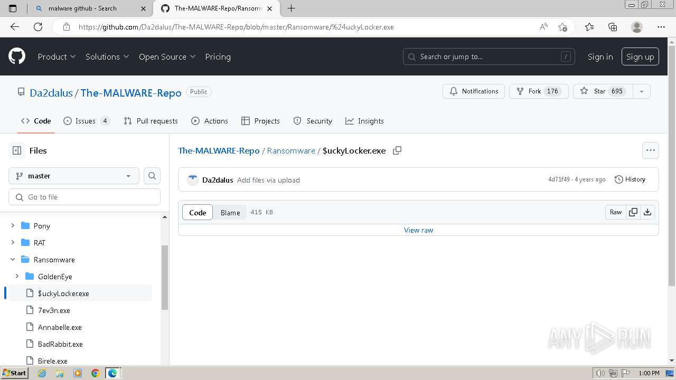
Task: Open new browser tab
Action: (291, 8)
